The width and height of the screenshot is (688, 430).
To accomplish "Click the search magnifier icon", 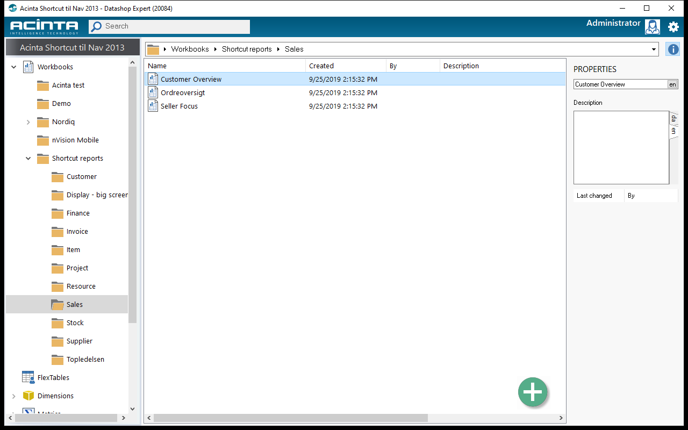I will coord(96,26).
